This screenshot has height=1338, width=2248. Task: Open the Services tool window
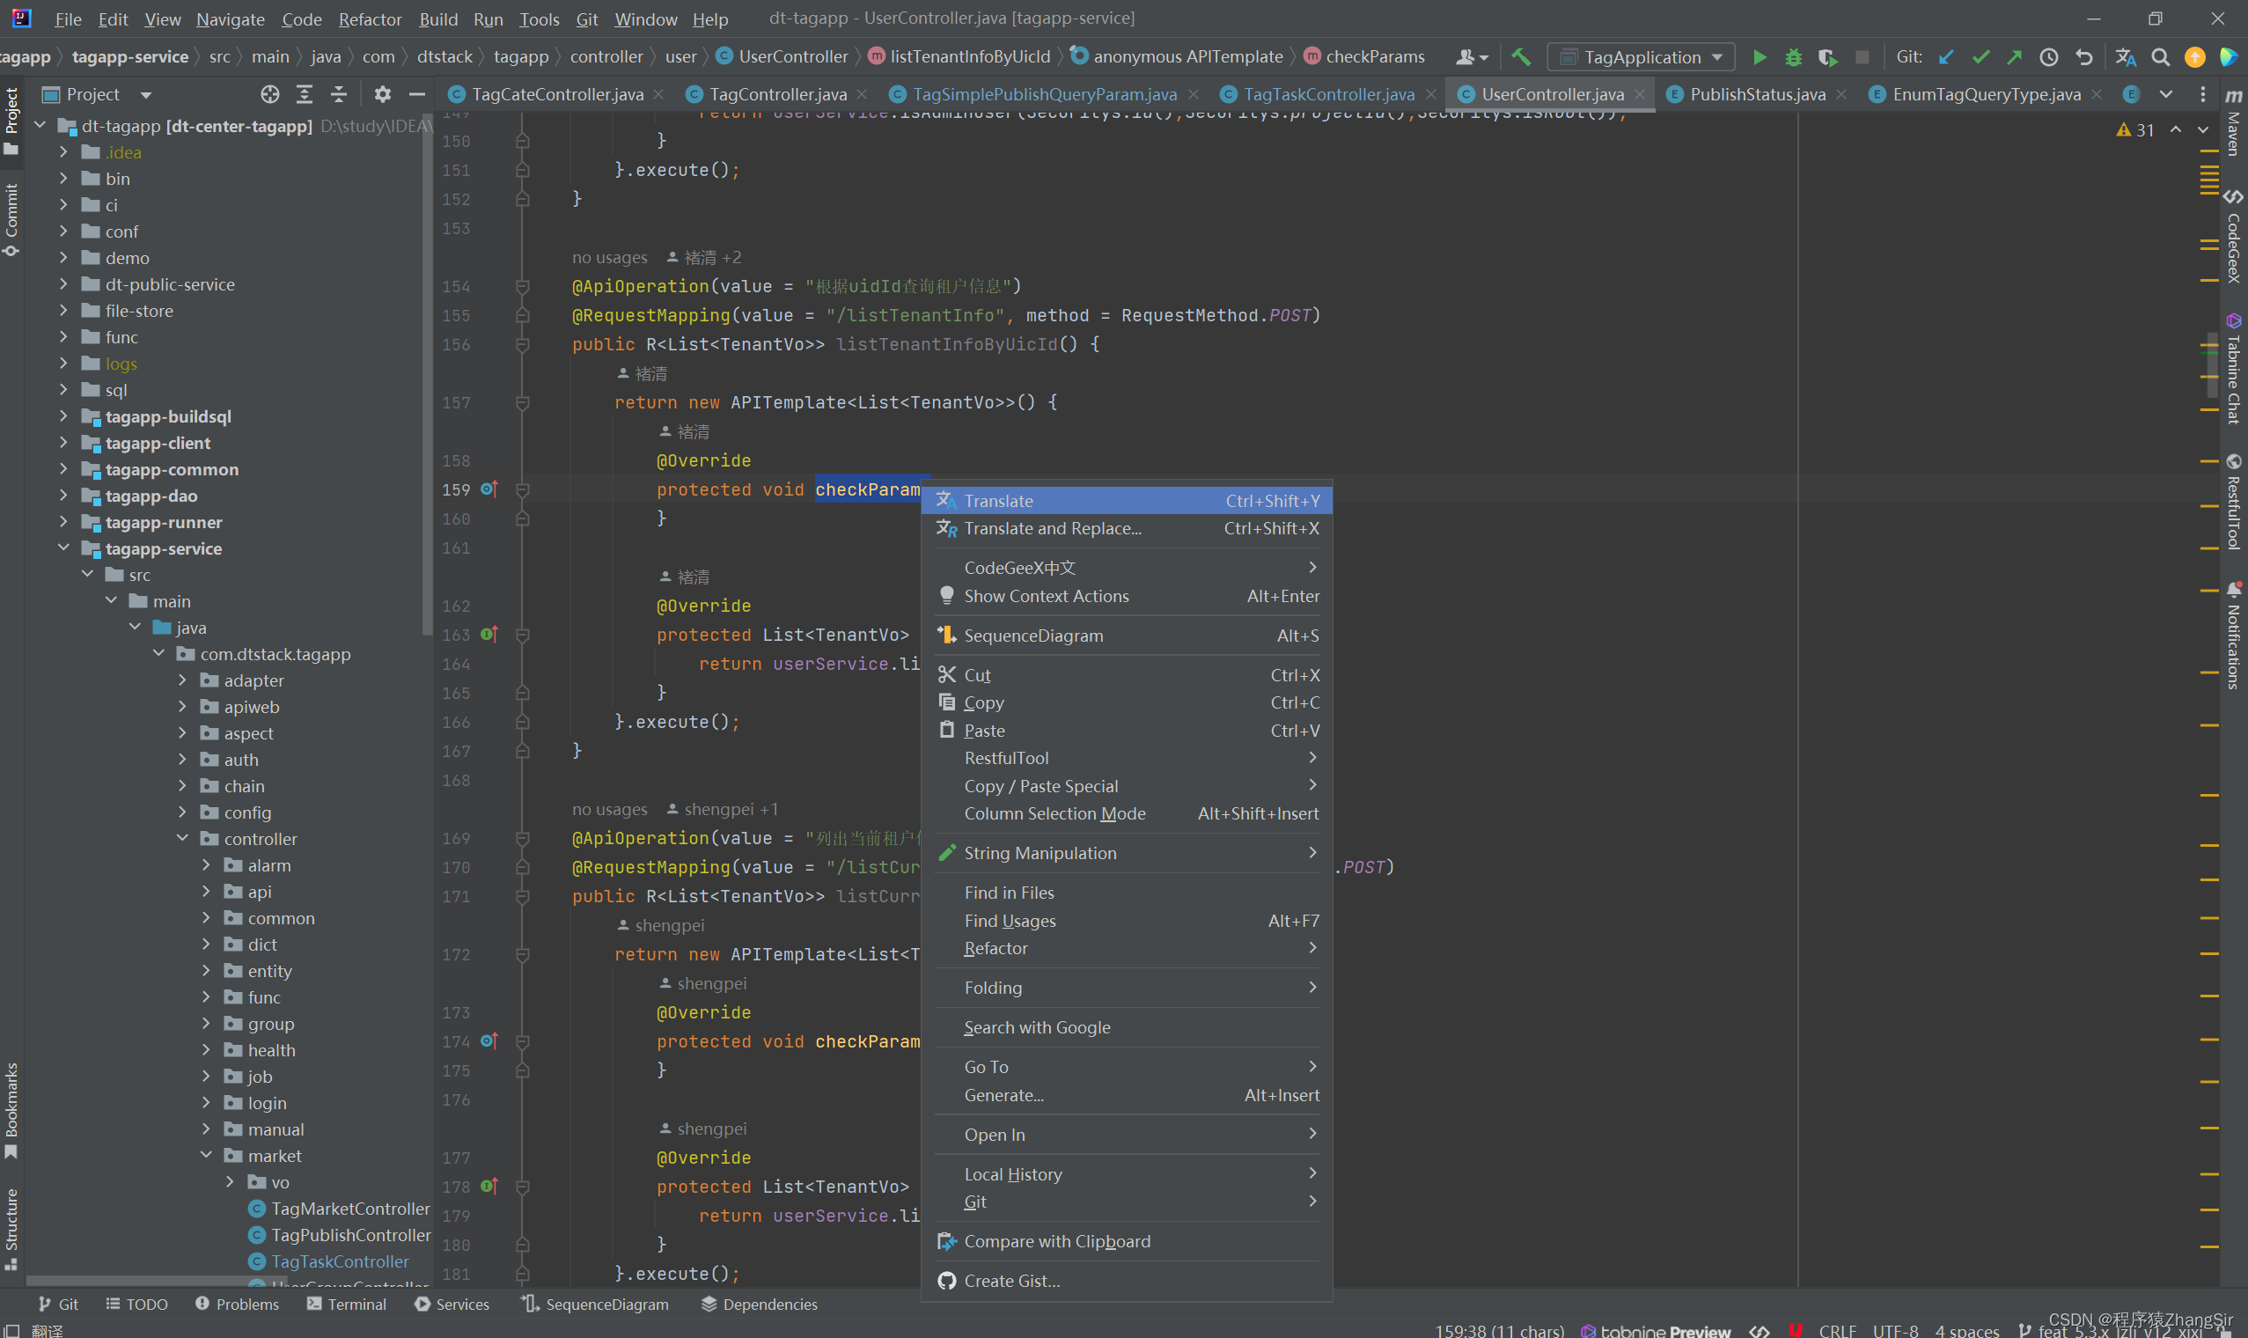(x=452, y=1304)
